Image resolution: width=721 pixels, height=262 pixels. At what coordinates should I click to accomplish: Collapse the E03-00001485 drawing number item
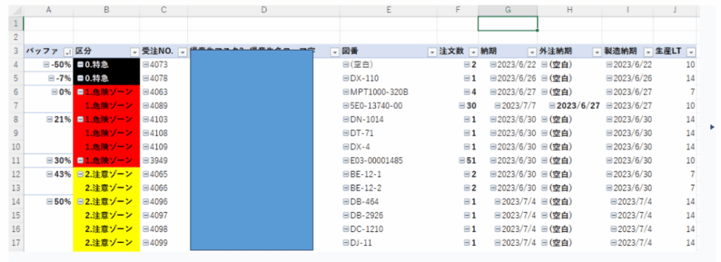[346, 161]
